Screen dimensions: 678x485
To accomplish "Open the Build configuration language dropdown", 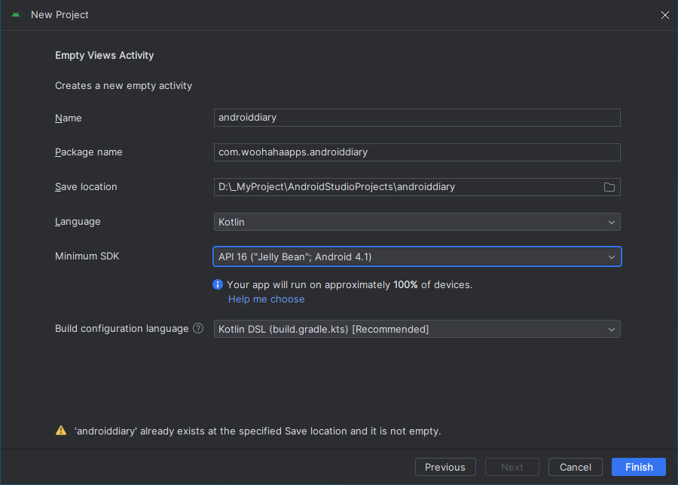I will (x=417, y=329).
